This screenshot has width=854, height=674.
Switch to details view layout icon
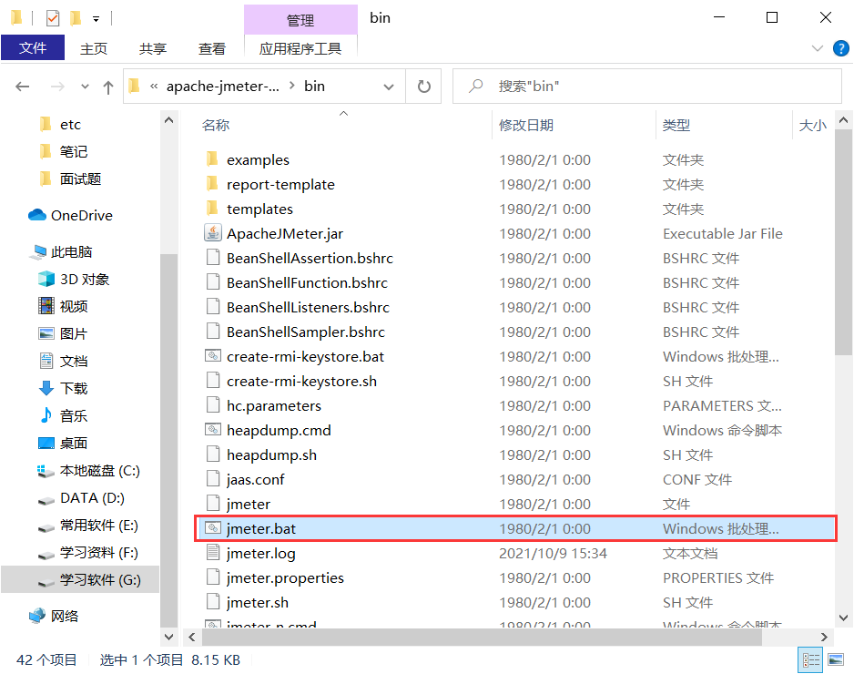coord(810,659)
